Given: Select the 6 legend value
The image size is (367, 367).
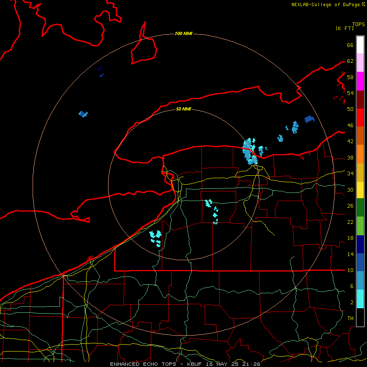Looking at the screenshot, I should (352, 286).
